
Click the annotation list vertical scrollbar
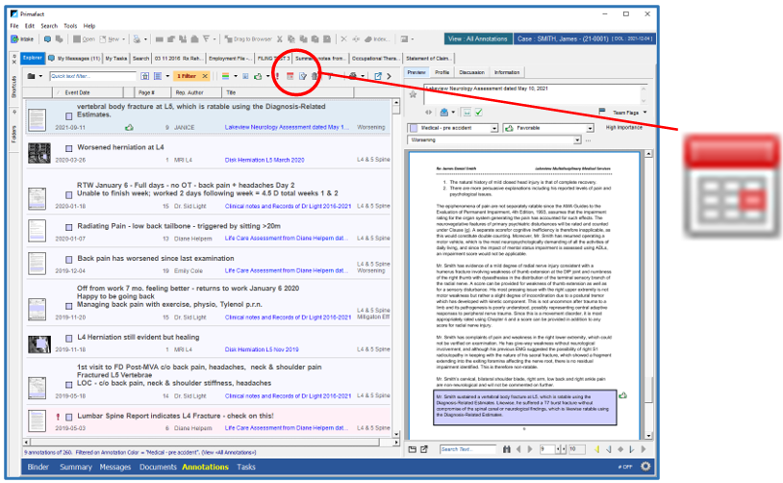[396, 268]
